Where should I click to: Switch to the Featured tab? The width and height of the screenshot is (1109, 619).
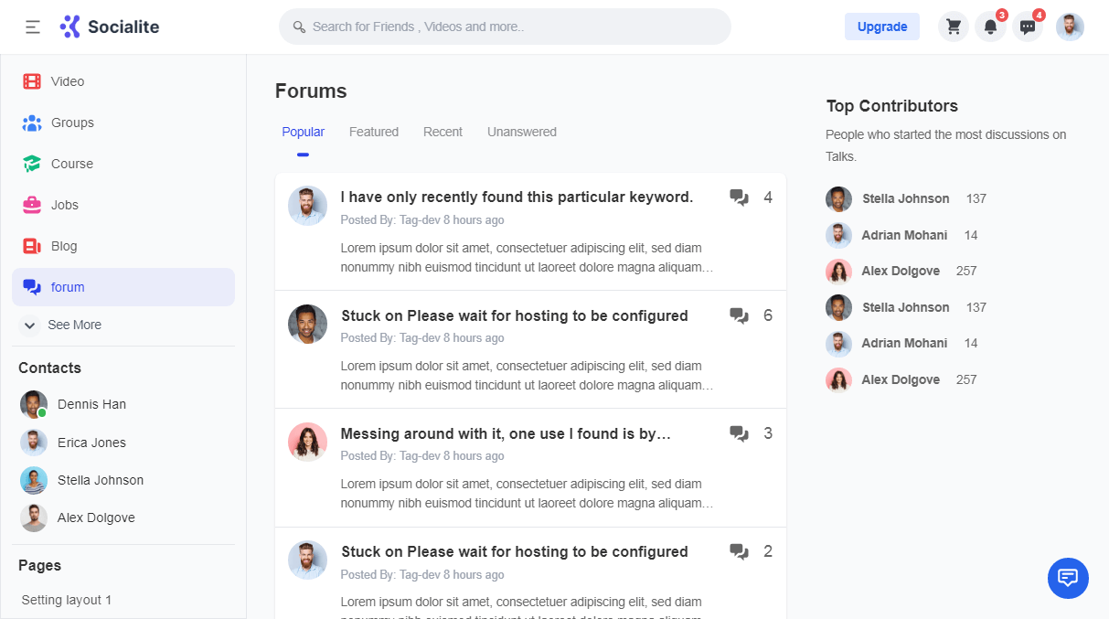pos(374,132)
